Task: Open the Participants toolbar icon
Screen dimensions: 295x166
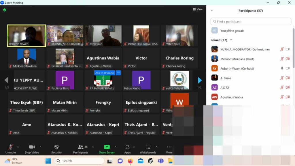Action: [81, 147]
